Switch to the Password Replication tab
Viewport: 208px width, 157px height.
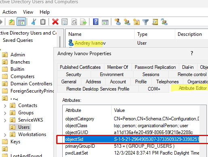pyautogui.click(x=155, y=67)
